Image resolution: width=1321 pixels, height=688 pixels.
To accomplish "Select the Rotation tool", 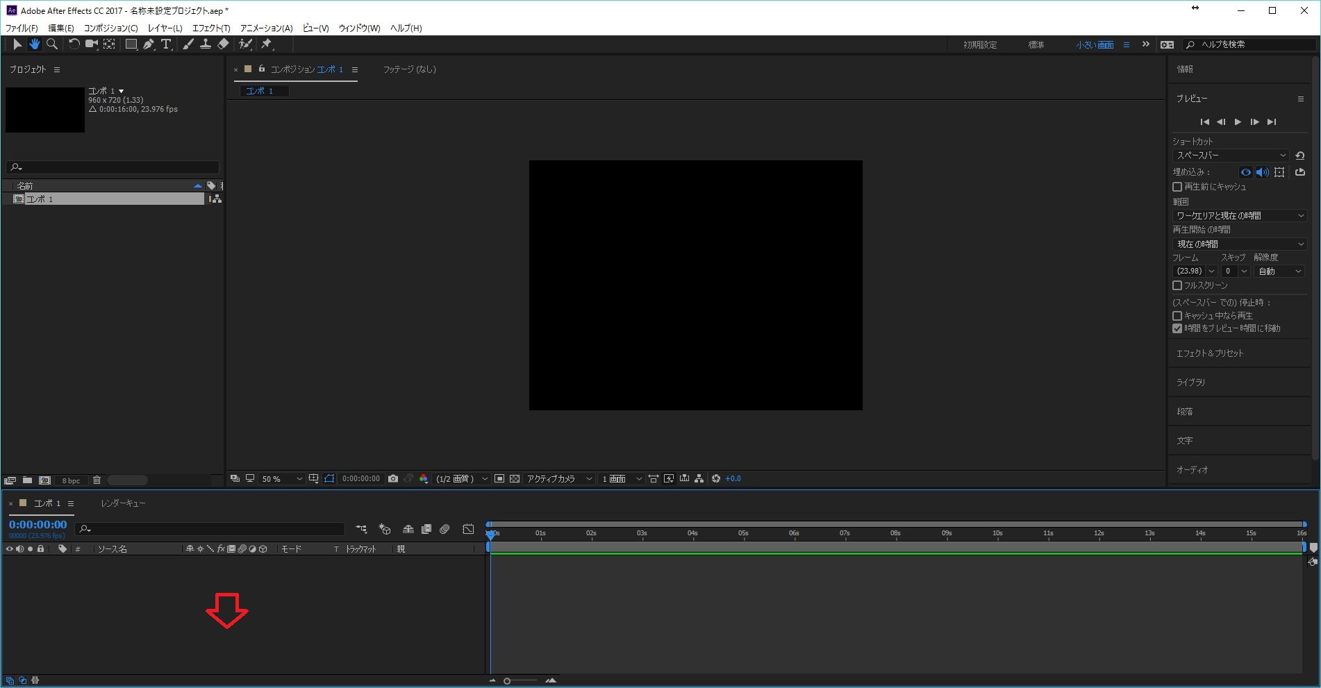I will point(74,44).
